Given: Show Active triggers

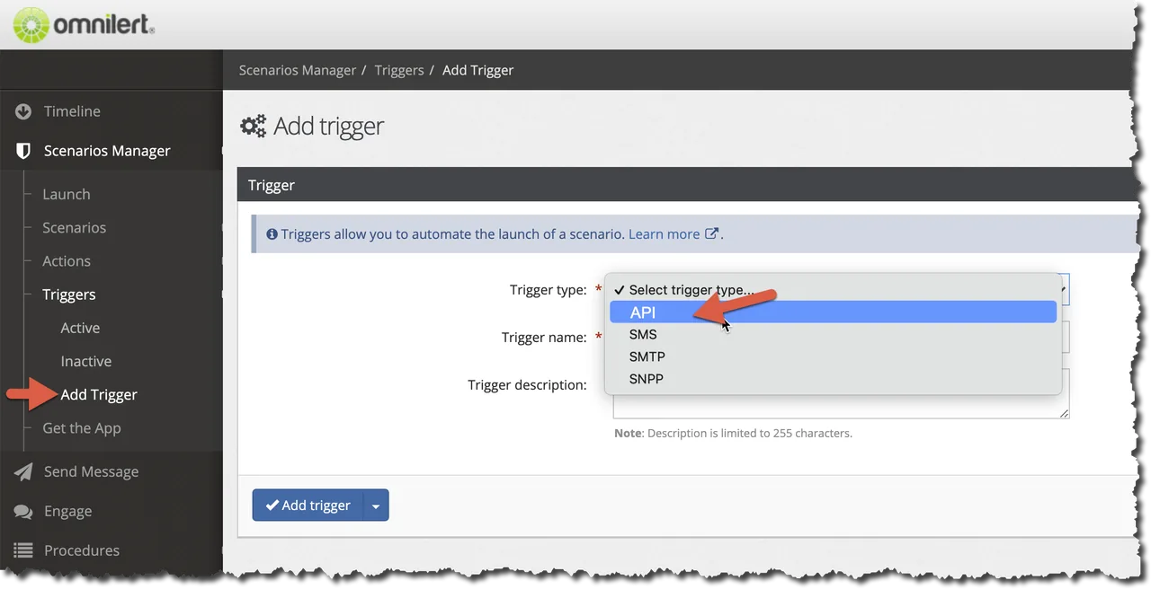Looking at the screenshot, I should (x=80, y=328).
